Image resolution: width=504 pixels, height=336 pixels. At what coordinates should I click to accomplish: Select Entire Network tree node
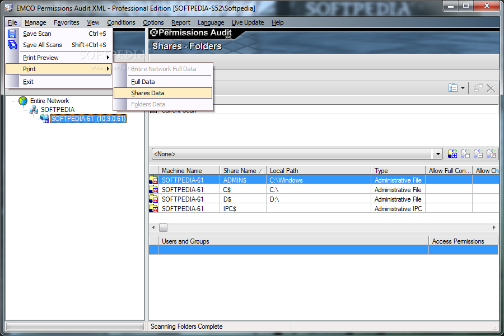(x=49, y=101)
